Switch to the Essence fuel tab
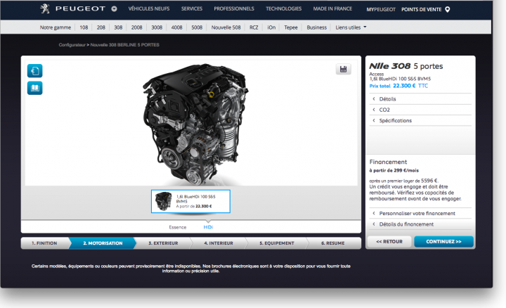This screenshot has height=308, width=506. (178, 227)
